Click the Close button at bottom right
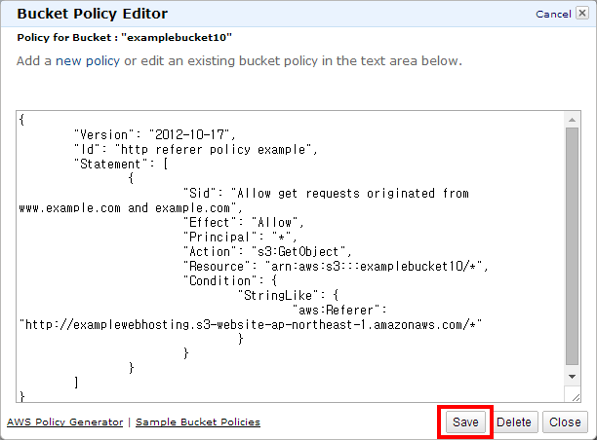Viewport: 597px width, 440px height. tap(565, 422)
